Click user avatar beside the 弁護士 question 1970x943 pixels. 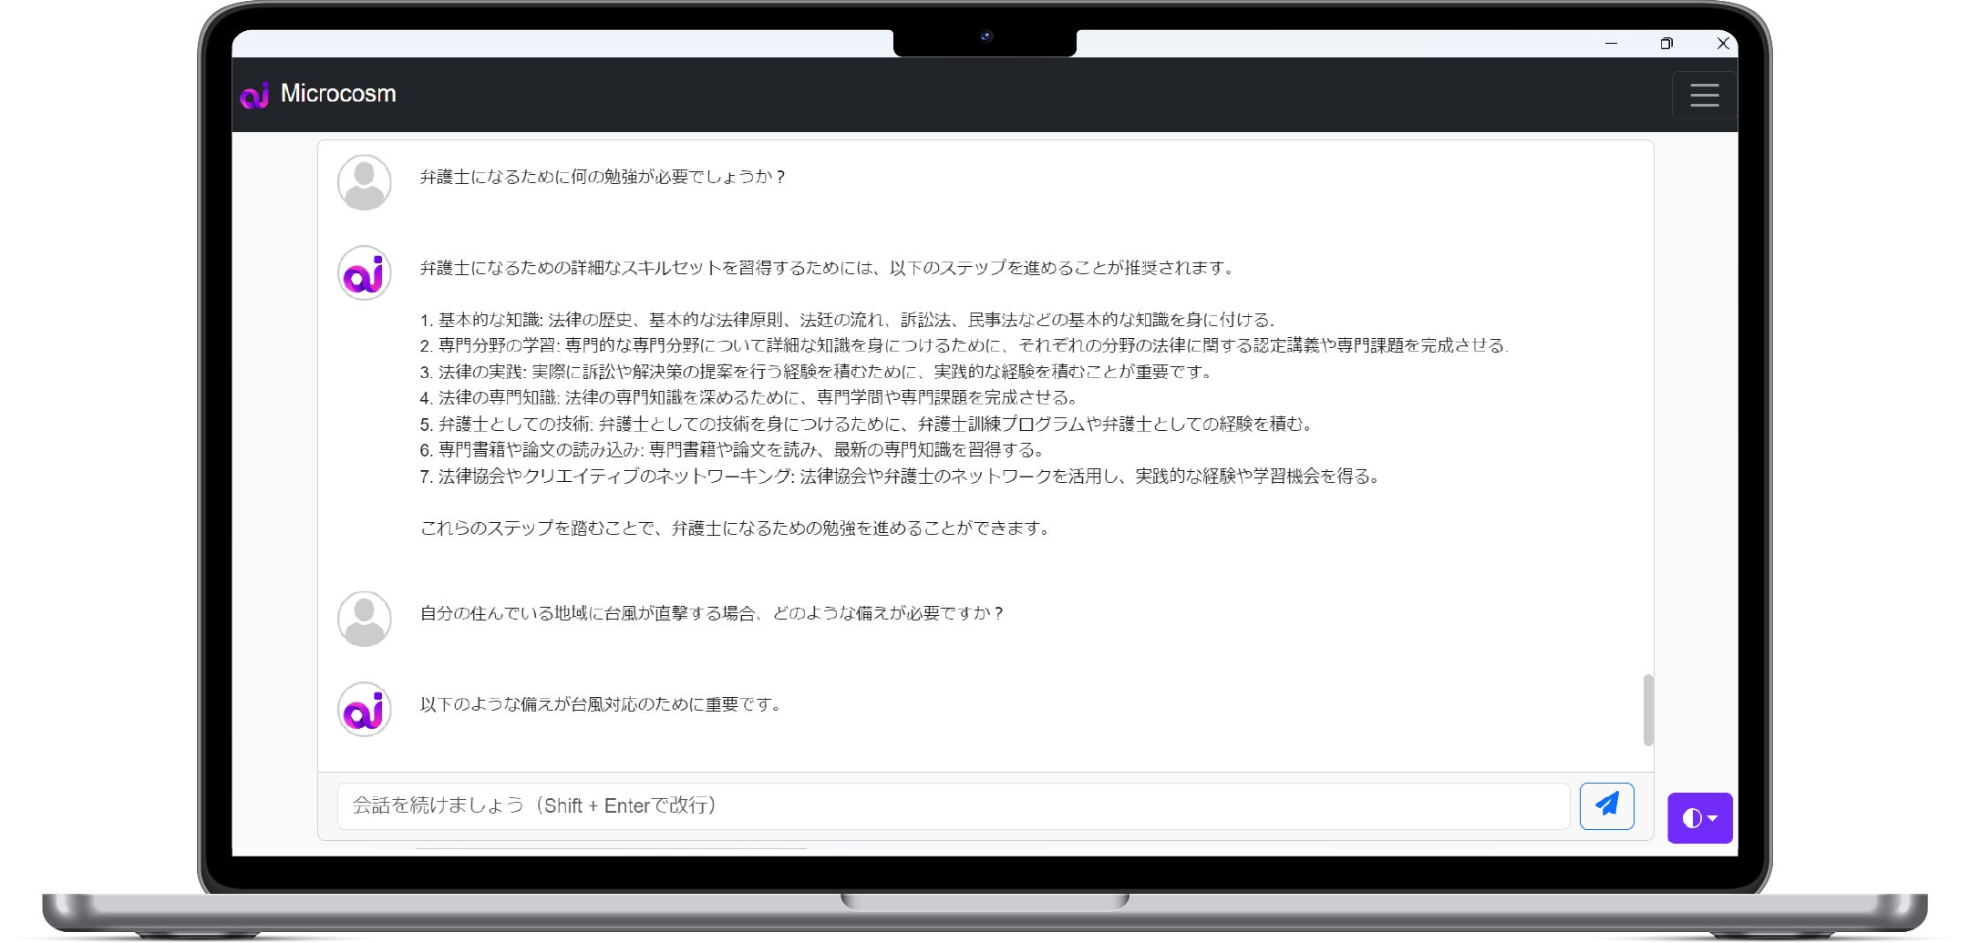click(365, 182)
